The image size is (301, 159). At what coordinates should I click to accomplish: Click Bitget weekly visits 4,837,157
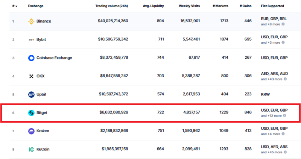click(192, 112)
